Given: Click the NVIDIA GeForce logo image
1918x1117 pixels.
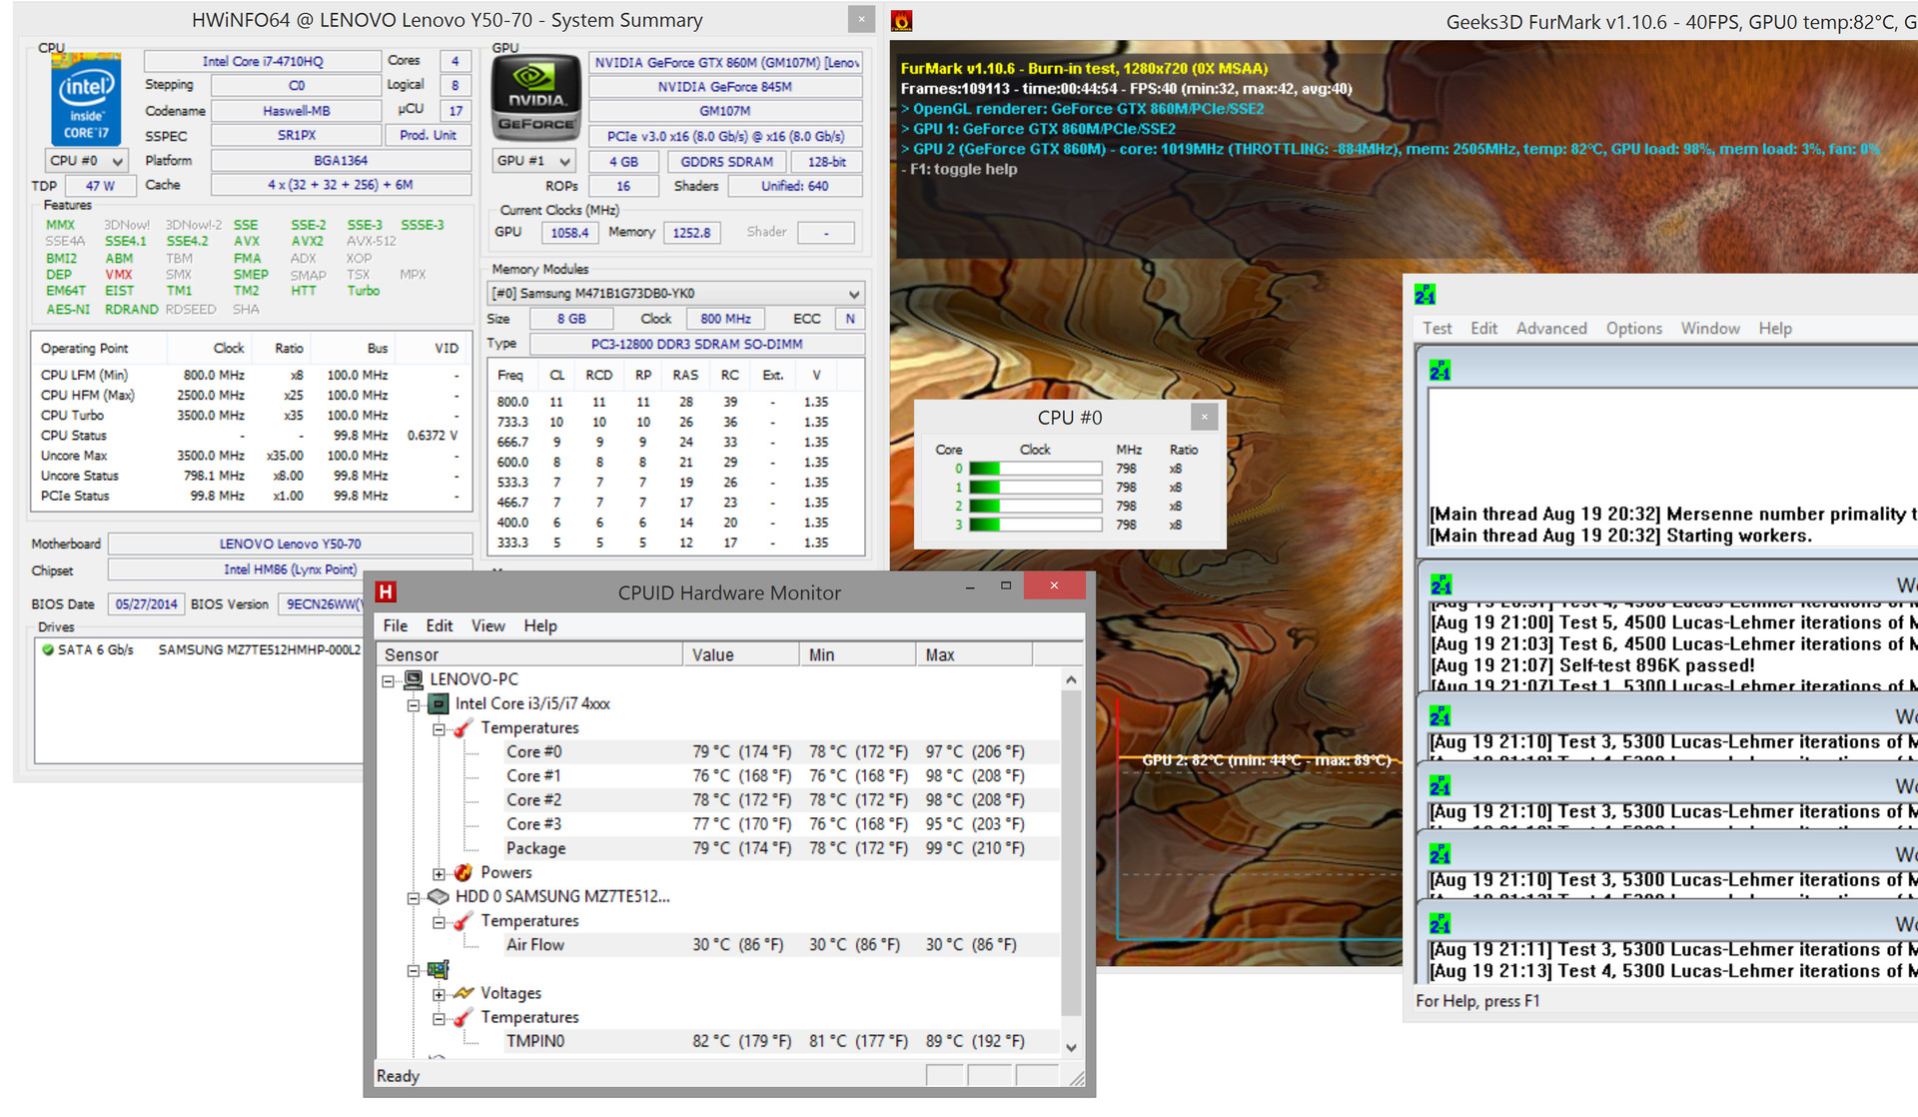Looking at the screenshot, I should tap(536, 98).
